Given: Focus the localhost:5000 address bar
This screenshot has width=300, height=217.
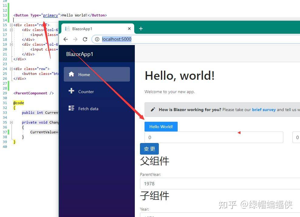Looking at the screenshot, I should 117,39.
